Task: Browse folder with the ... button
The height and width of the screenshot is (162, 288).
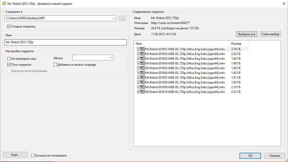Action: tap(122, 18)
